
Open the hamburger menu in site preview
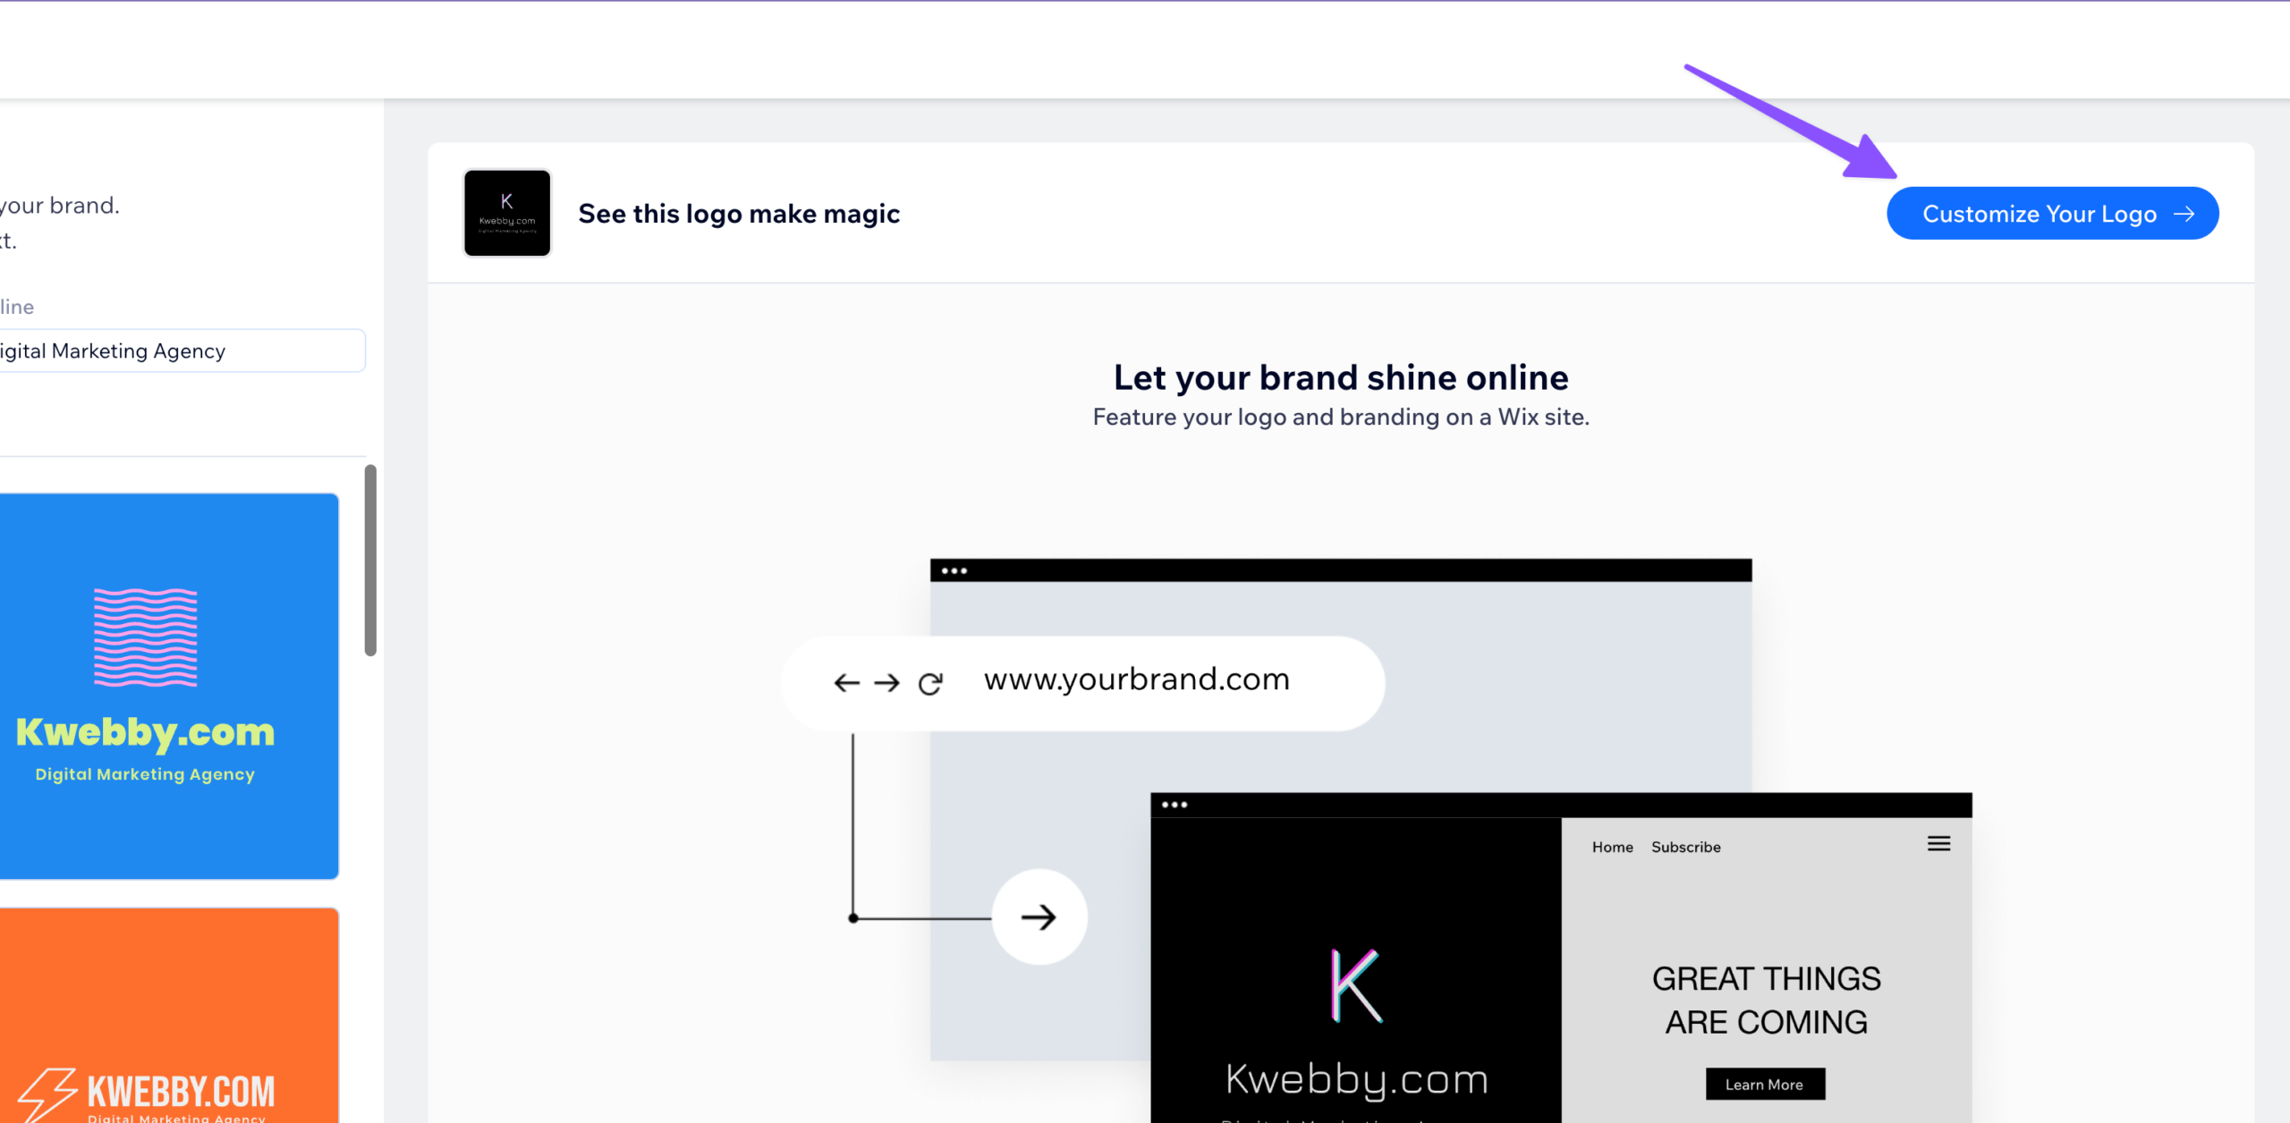click(1938, 844)
